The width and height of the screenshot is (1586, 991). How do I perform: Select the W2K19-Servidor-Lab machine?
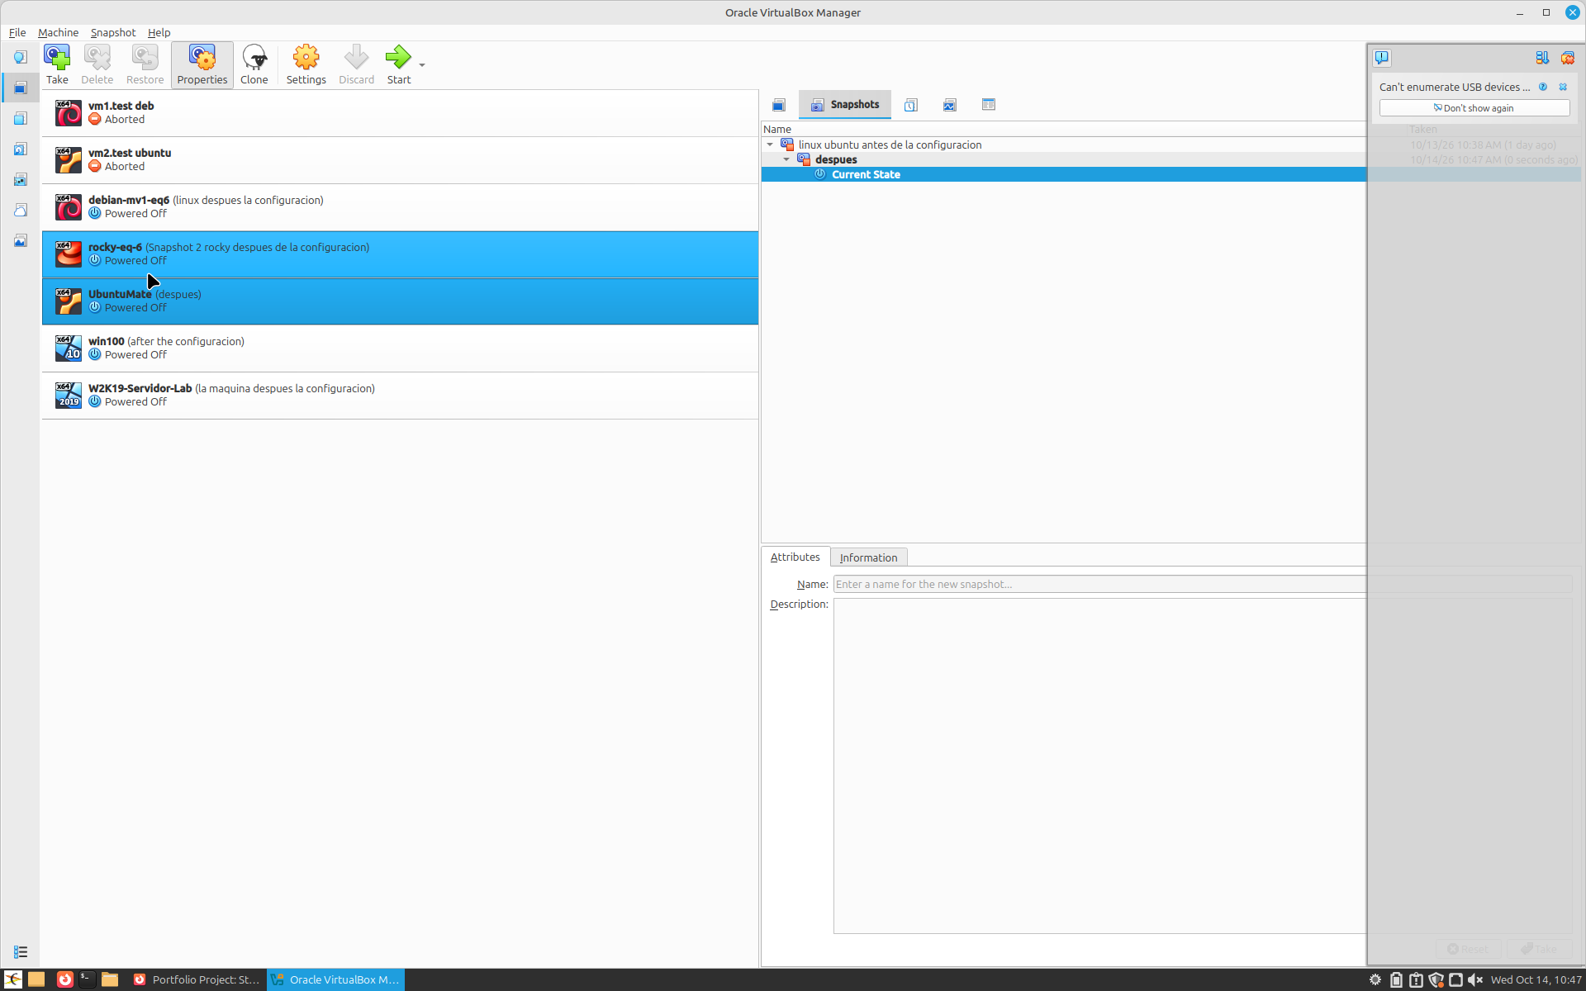point(400,396)
